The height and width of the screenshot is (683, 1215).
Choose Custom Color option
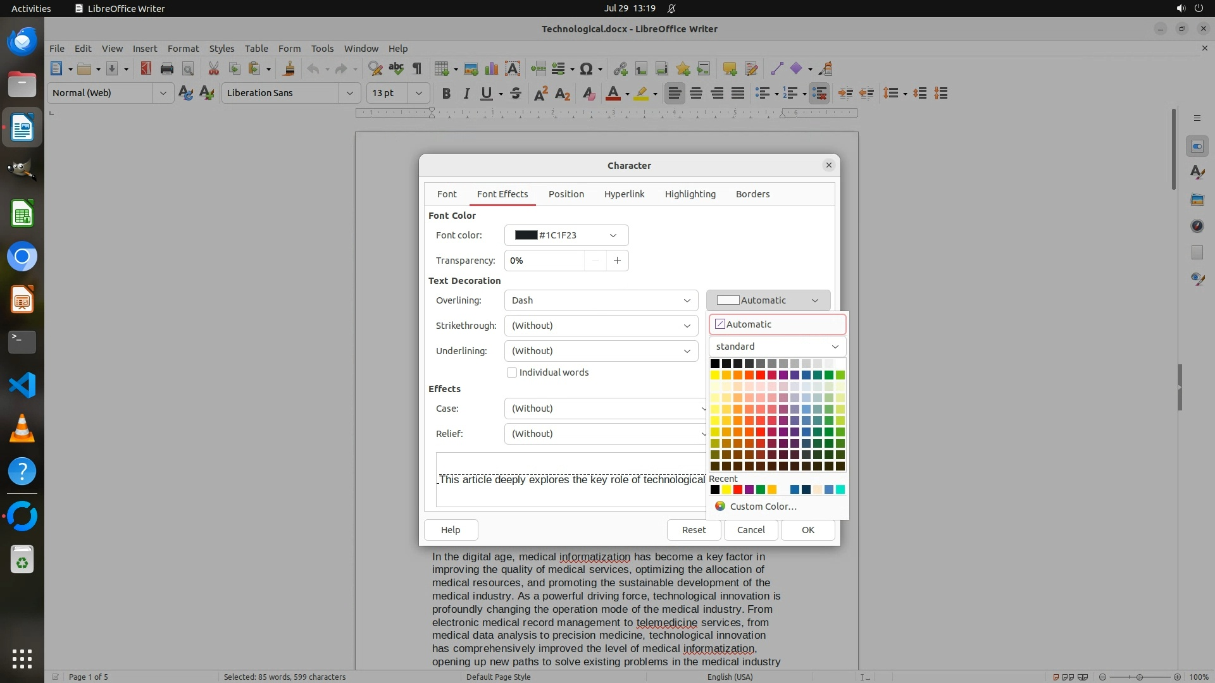point(763,507)
